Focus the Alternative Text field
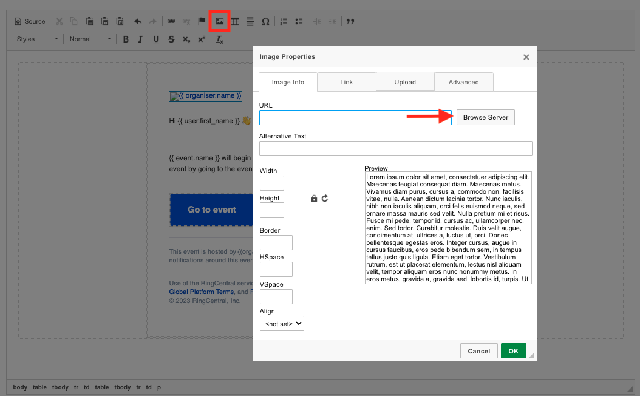The image size is (640, 396). coord(395,148)
